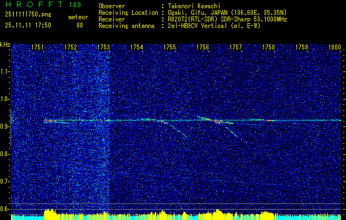
Task: Click the 1758 time marker
Action: point(269,47)
